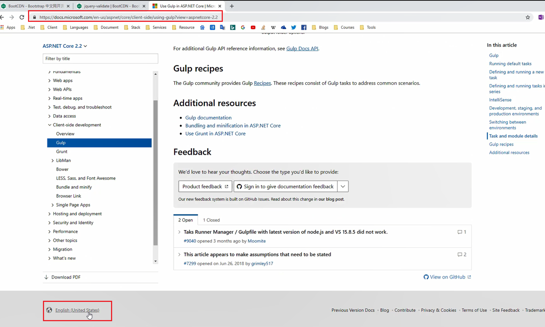Click the View on GitHub link
This screenshot has width=545, height=327.
447,277
